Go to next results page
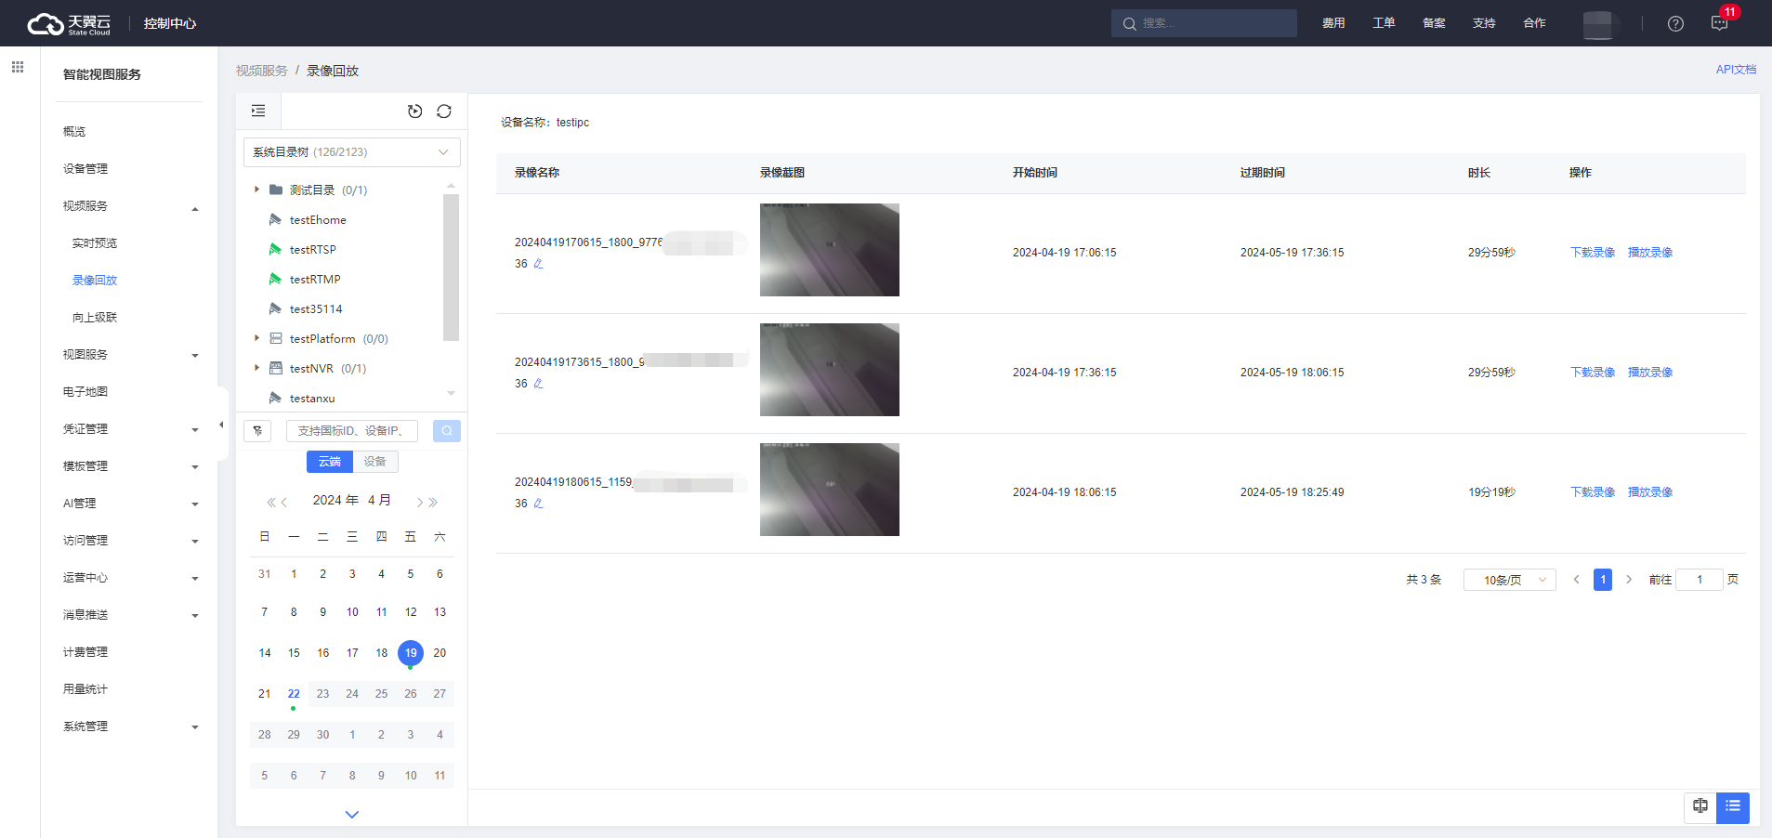 [1629, 580]
